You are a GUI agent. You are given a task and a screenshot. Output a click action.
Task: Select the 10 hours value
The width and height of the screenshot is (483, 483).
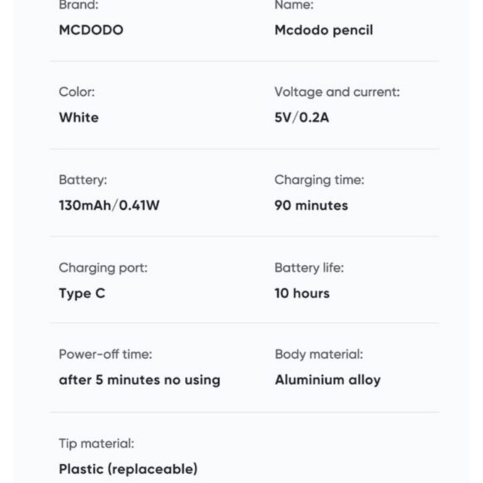[x=302, y=293]
